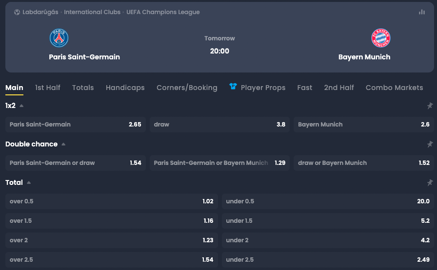
Task: Open UEFA Champions League breadcrumb link
Action: pyautogui.click(x=163, y=12)
